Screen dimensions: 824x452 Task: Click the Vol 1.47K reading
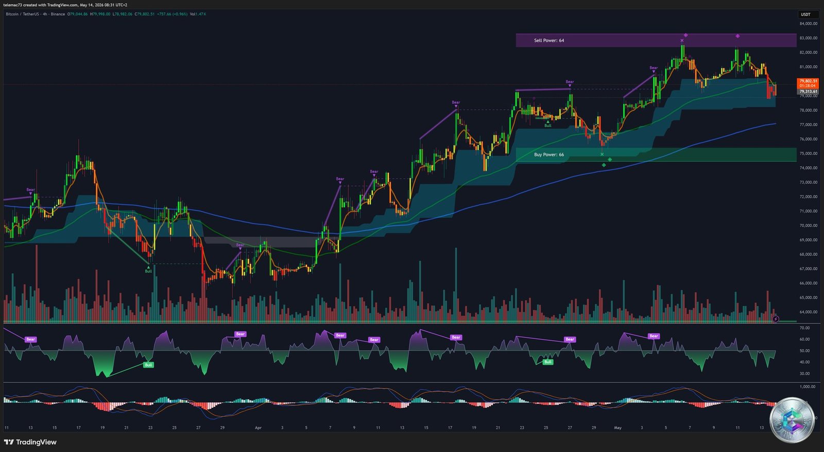198,14
